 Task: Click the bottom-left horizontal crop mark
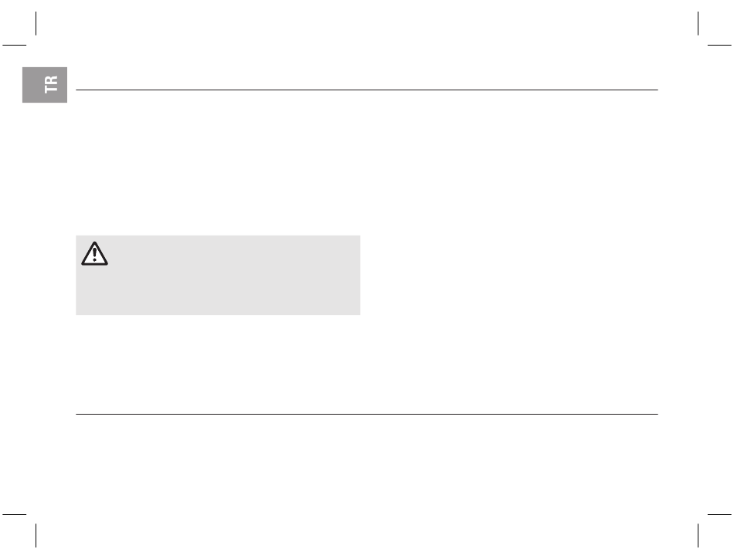click(x=14, y=513)
